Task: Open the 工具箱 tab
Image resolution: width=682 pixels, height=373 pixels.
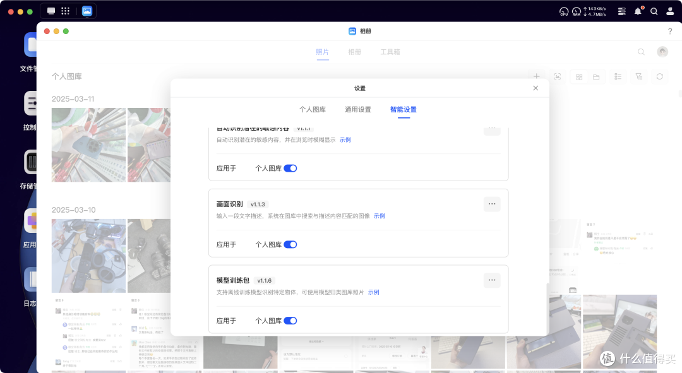Action: [390, 52]
